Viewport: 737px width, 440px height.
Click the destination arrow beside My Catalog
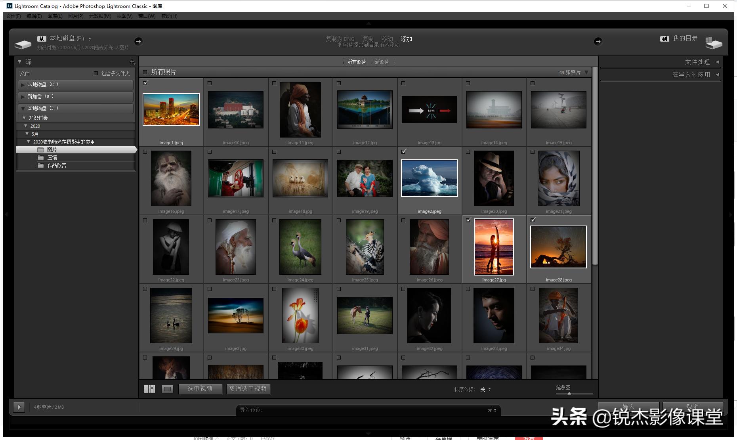pos(598,41)
